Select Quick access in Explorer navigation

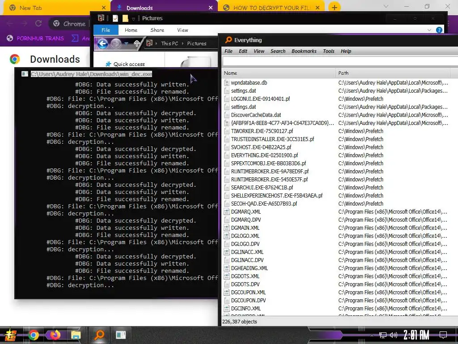pos(129,64)
